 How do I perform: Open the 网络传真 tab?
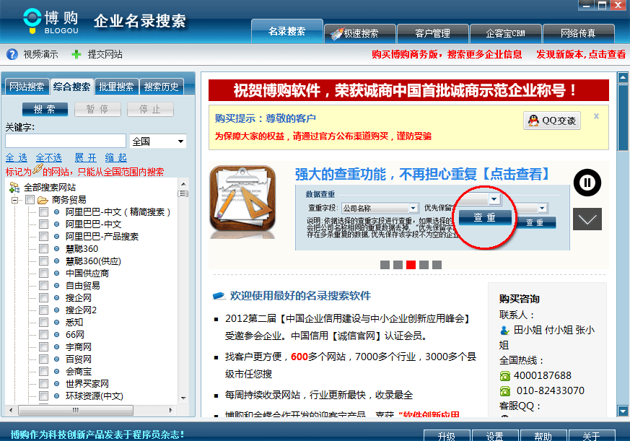click(x=578, y=33)
